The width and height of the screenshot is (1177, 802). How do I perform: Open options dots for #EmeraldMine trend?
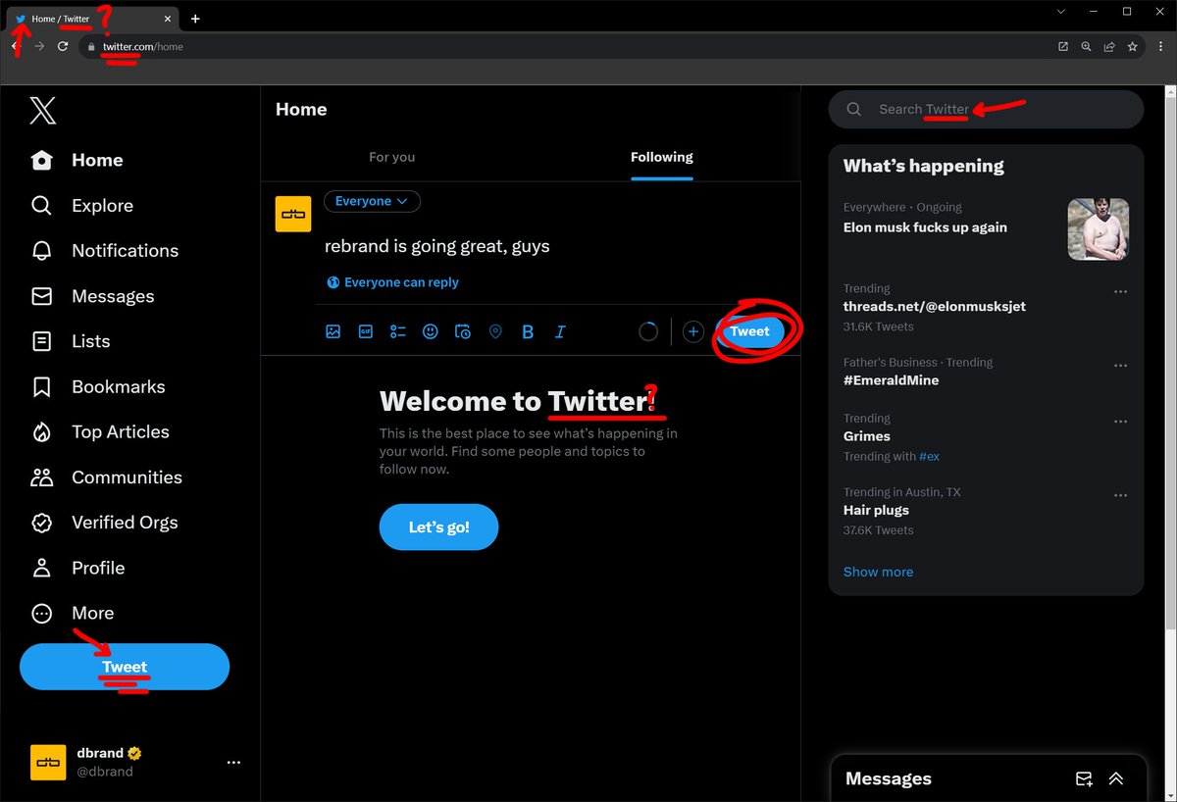[1120, 365]
